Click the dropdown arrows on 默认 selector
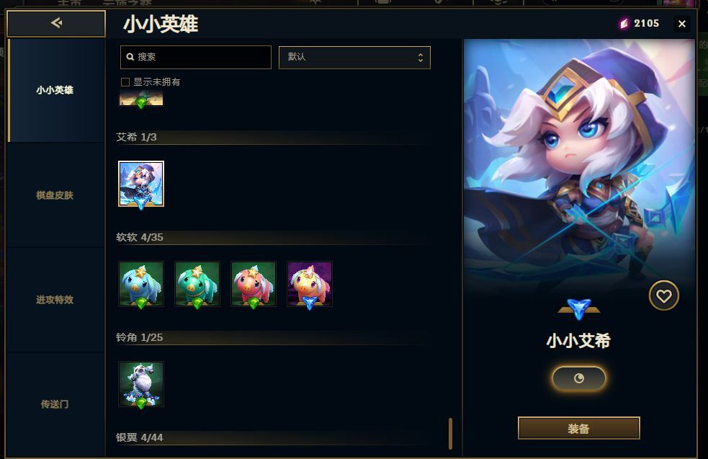 pyautogui.click(x=421, y=58)
